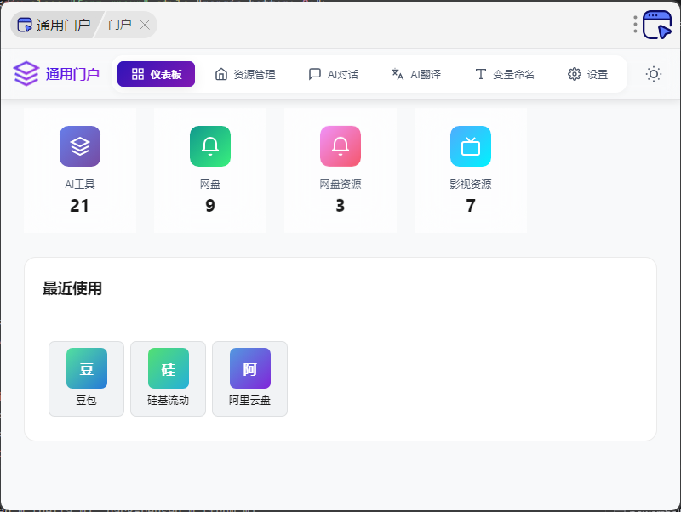This screenshot has width=681, height=512.
Task: Click the AI工具 layers icon
Action: tap(80, 146)
